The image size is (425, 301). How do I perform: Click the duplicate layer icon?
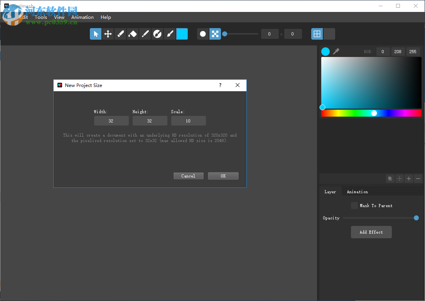coord(390,178)
